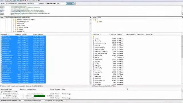Click the album.php file icon

pos(94,41)
